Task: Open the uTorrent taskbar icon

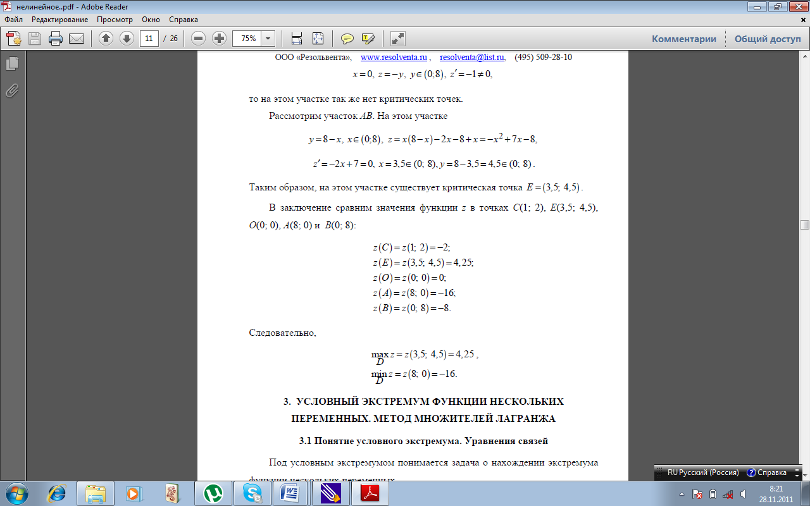Action: coord(215,492)
